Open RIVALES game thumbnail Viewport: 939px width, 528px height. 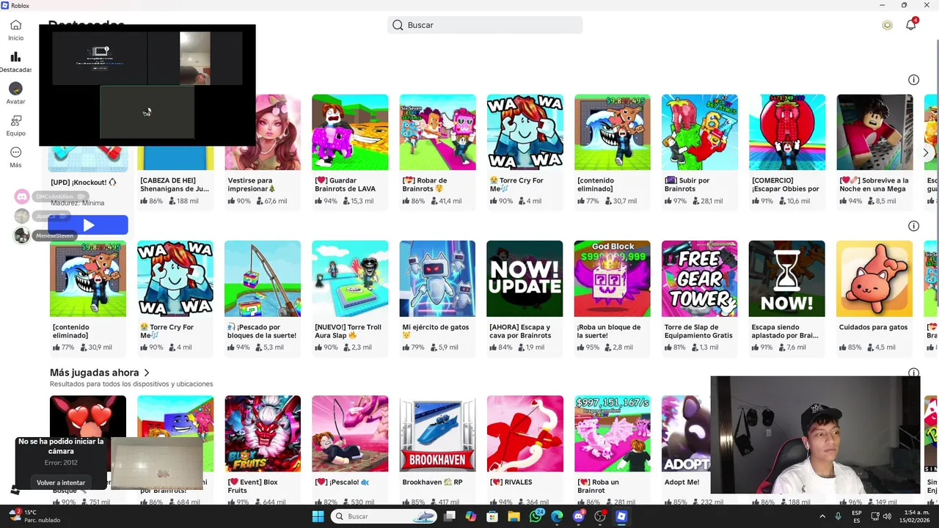(x=525, y=433)
